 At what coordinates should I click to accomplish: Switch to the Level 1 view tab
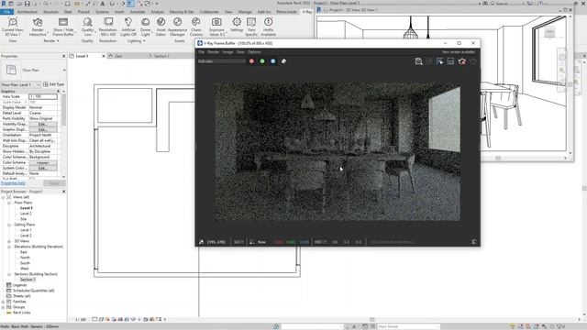[82, 56]
